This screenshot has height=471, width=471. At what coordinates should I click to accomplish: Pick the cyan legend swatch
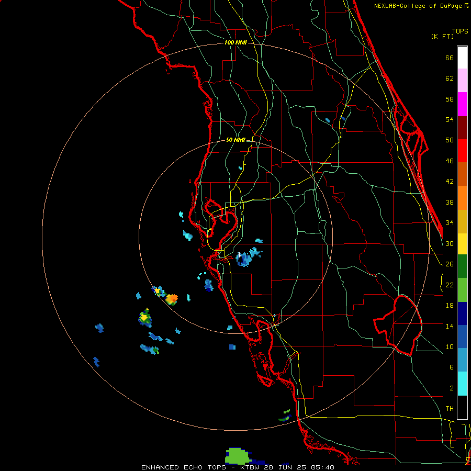point(462,384)
